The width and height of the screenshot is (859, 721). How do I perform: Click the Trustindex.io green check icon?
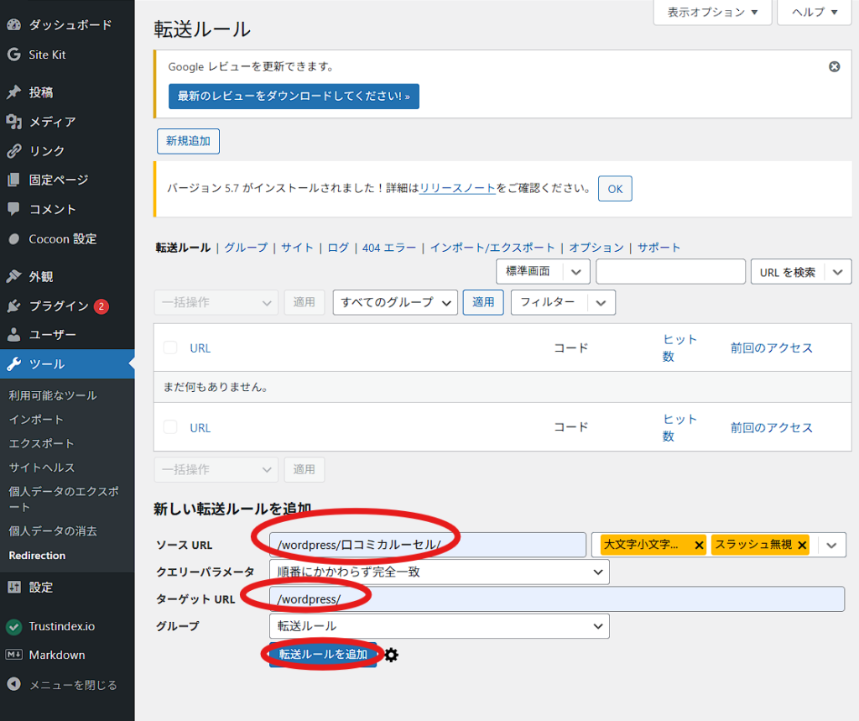(13, 626)
